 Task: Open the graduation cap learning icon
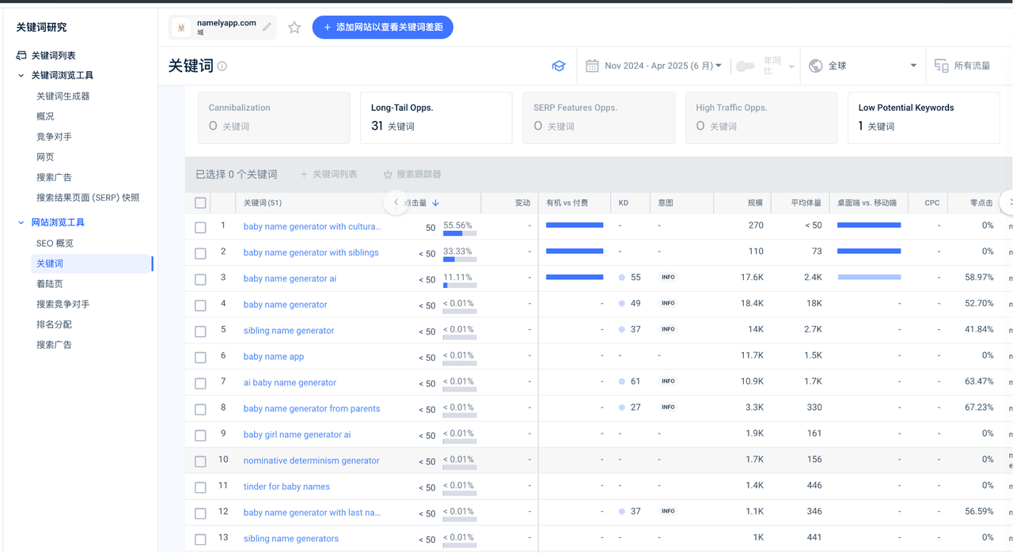[x=559, y=66]
